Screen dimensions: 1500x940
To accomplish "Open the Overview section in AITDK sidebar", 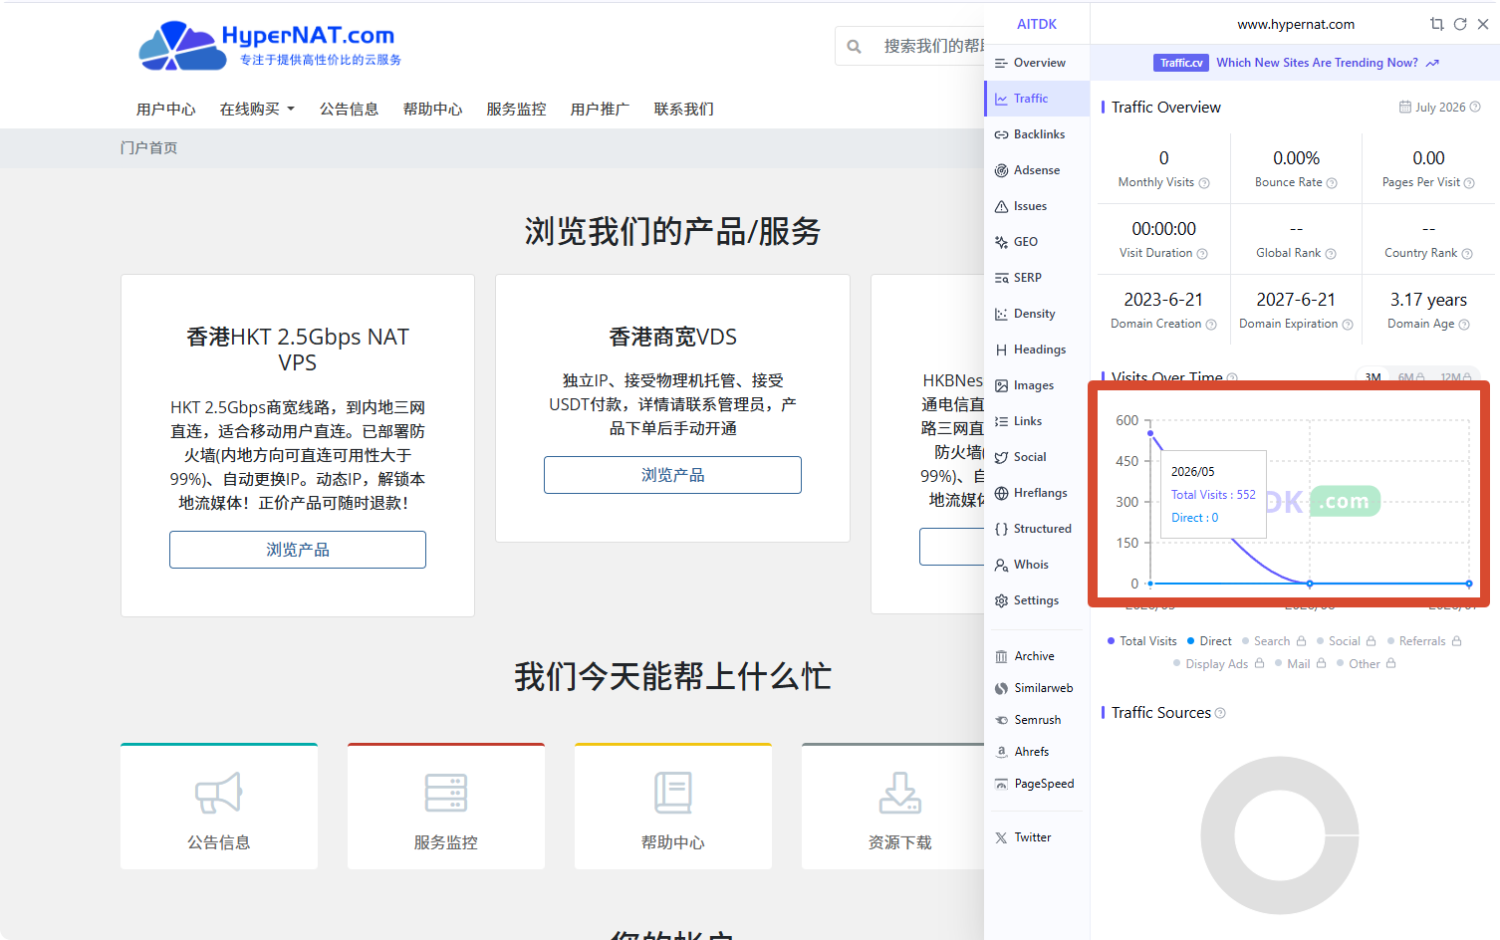I will click(1036, 63).
